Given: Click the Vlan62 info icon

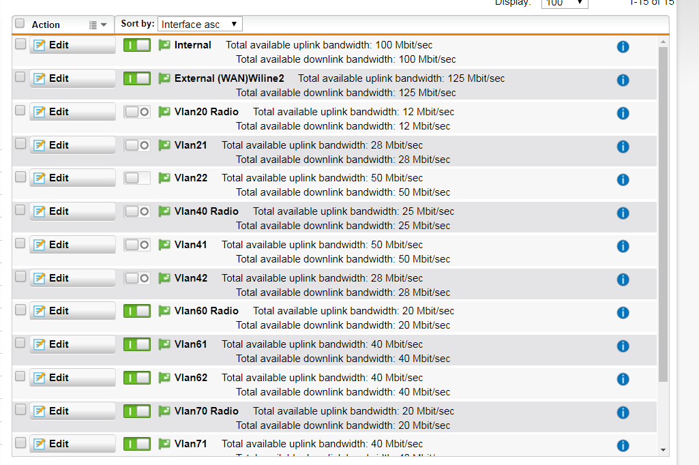Looking at the screenshot, I should tap(623, 379).
